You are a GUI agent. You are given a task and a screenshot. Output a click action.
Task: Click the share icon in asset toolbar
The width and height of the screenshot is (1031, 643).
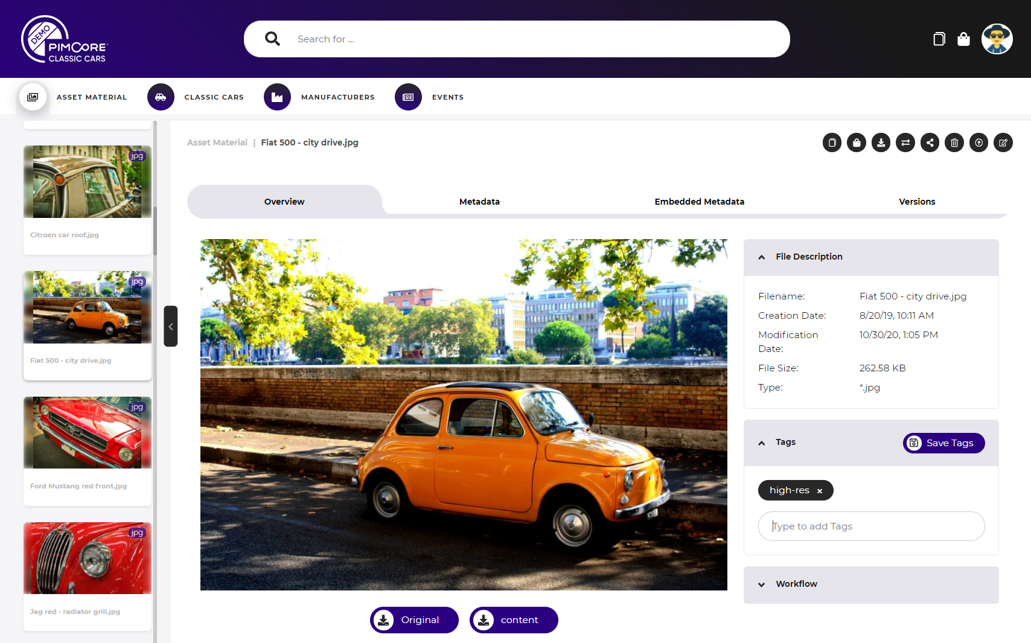930,143
